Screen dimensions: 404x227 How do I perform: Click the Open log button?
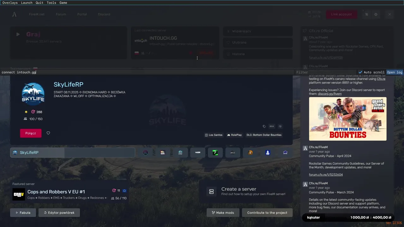[x=395, y=72]
